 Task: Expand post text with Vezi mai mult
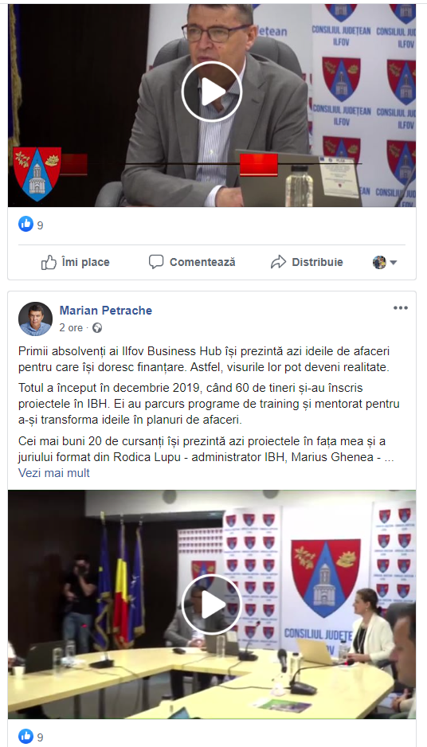(54, 472)
